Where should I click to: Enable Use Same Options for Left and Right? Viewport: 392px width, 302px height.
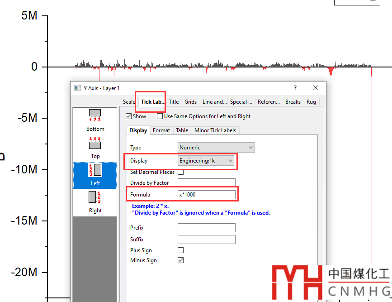[160, 116]
